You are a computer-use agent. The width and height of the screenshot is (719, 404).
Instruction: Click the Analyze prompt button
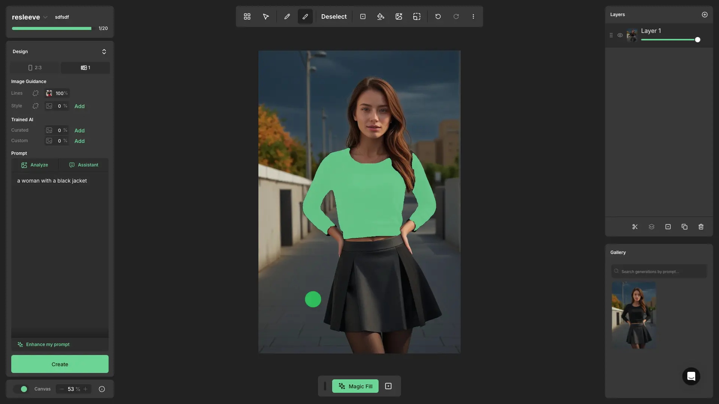pos(34,165)
